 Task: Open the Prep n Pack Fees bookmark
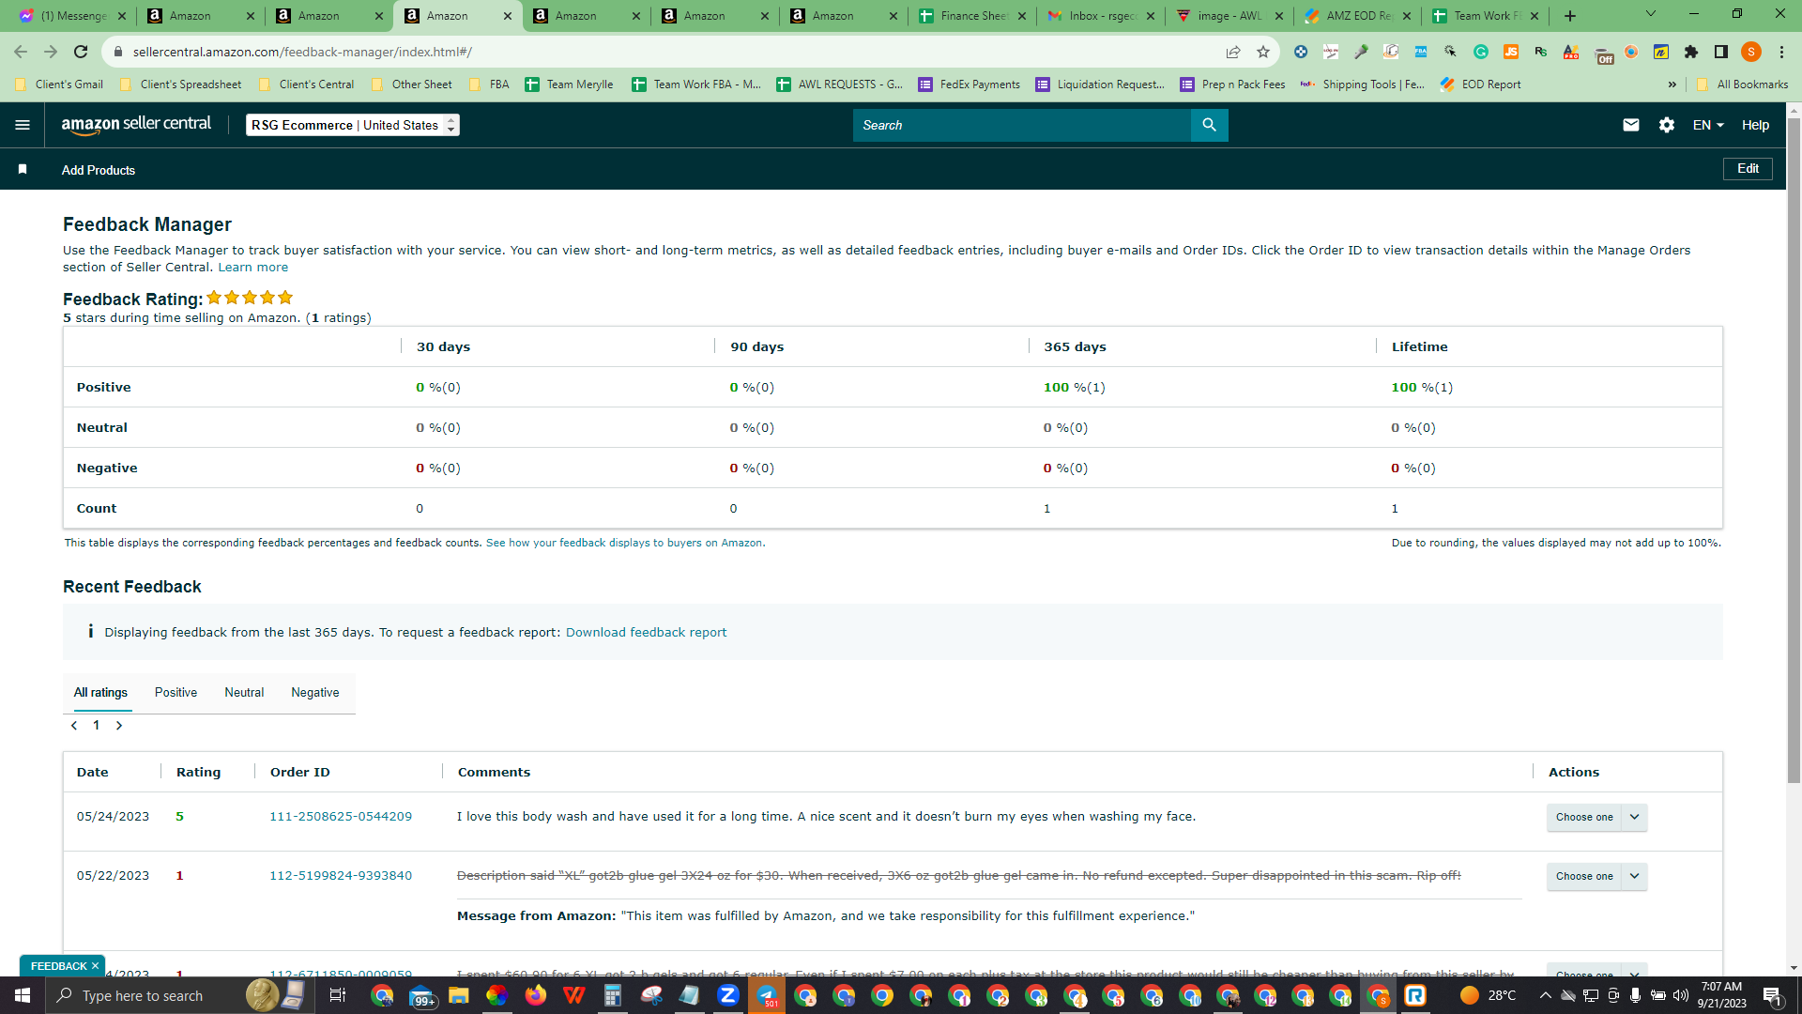point(1233,84)
